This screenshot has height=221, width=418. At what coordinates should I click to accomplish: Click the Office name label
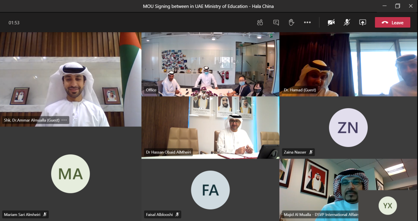pos(151,90)
